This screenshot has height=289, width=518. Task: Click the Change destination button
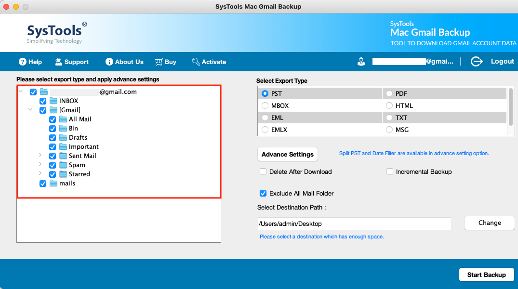tap(489, 223)
